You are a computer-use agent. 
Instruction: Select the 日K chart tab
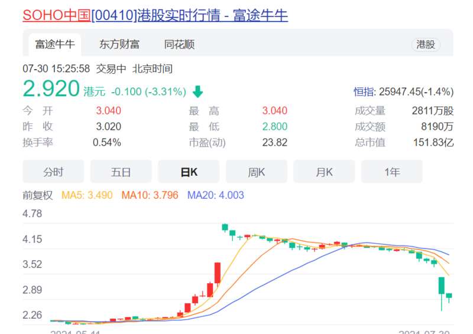(189, 172)
